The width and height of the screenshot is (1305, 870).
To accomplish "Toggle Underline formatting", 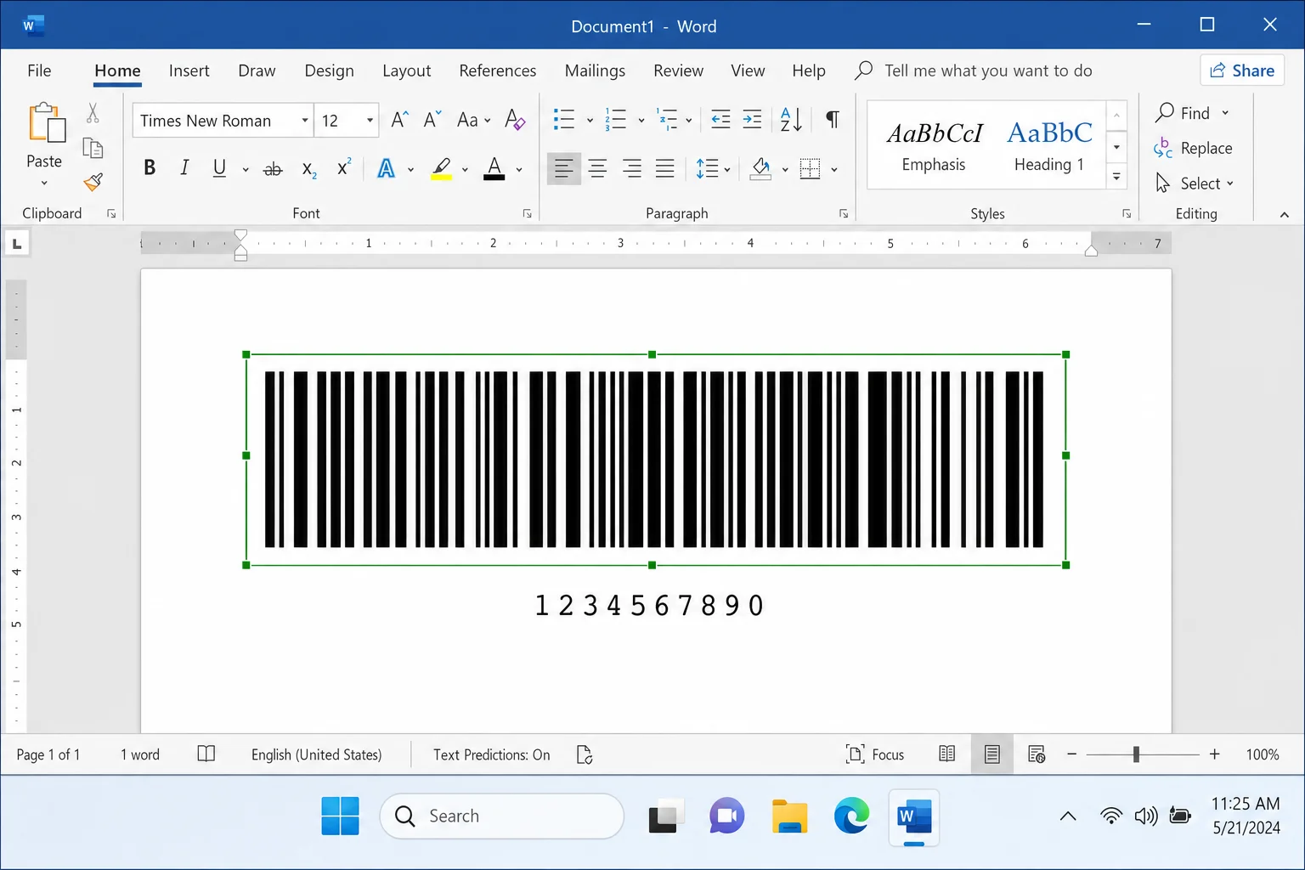I will [x=219, y=168].
